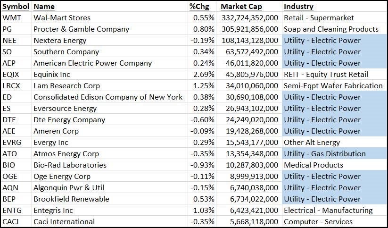
Task: Click Consolidated Edison Company of New York
Action: [107, 97]
